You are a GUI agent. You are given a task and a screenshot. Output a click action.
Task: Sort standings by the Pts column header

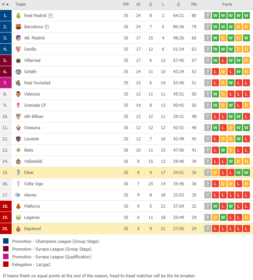[x=194, y=5]
